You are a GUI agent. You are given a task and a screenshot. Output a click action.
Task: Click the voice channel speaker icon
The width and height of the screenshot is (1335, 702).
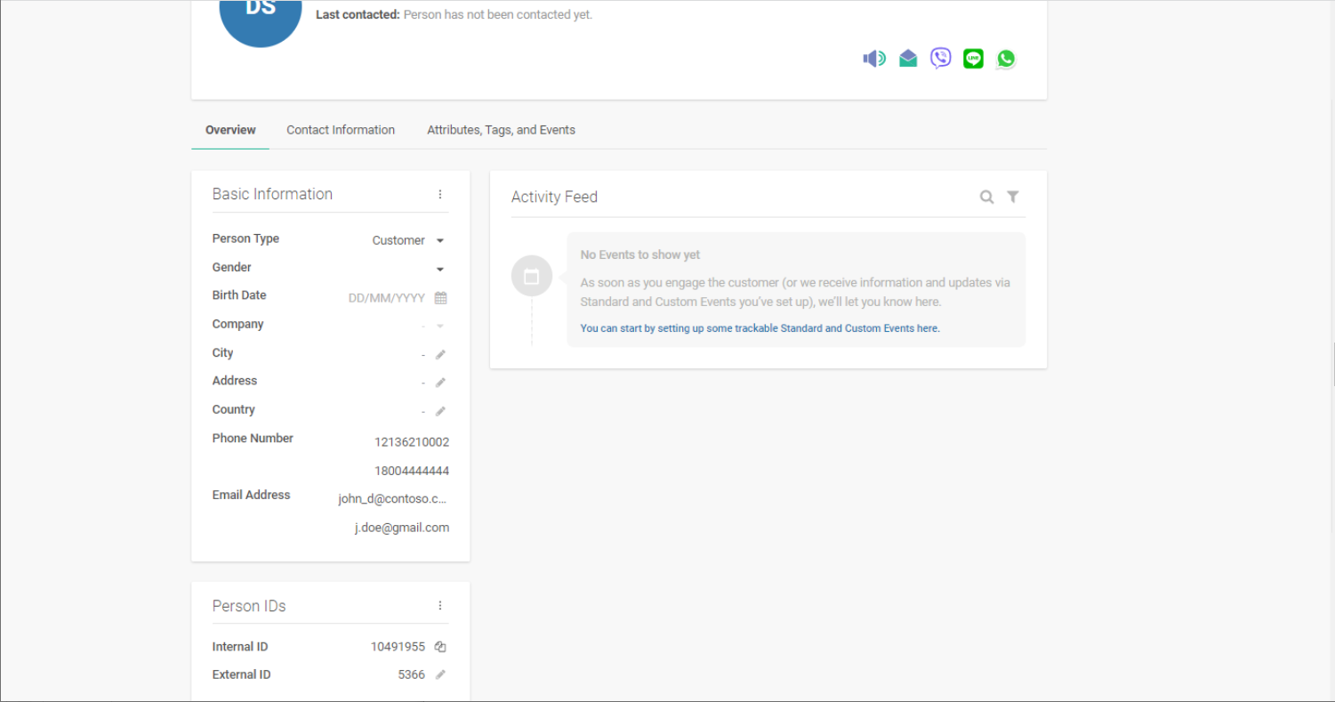(x=873, y=59)
